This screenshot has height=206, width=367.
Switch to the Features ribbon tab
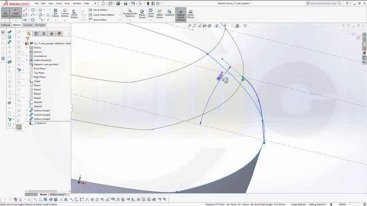(6, 25)
